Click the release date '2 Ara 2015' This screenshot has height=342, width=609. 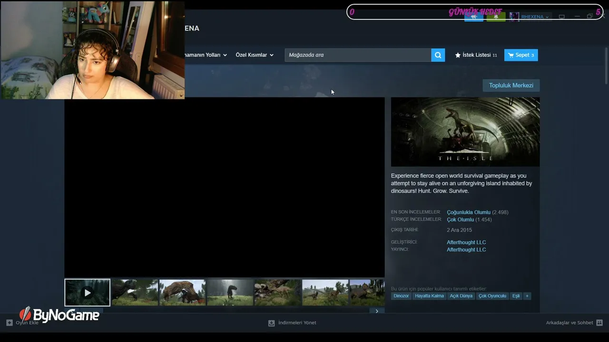point(459,230)
